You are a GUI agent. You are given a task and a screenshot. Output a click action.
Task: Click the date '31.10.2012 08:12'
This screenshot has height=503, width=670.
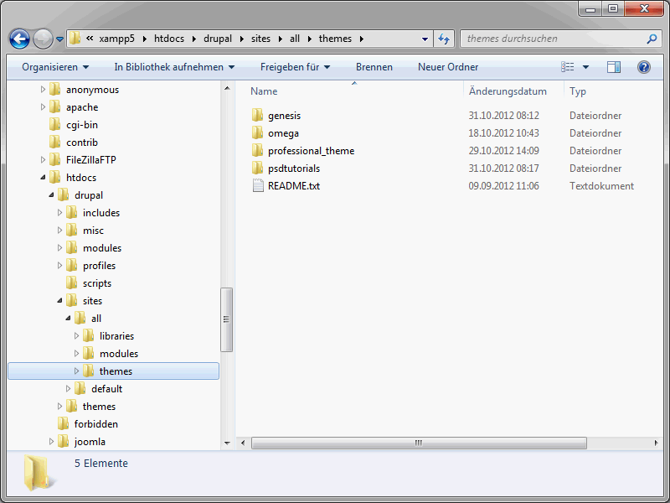(504, 116)
